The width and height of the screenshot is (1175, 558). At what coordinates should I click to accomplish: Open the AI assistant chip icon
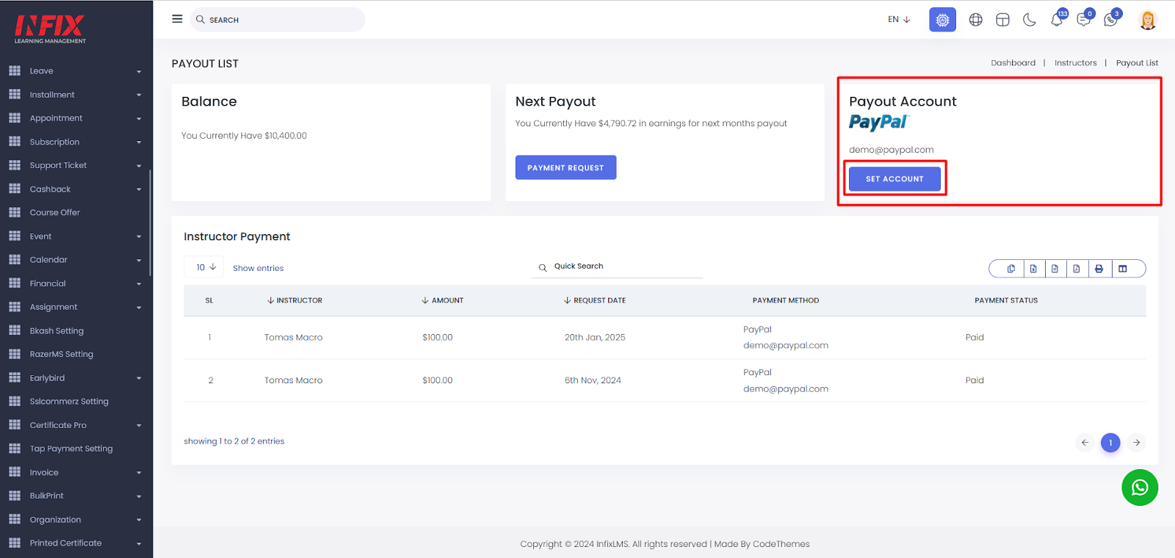click(942, 20)
